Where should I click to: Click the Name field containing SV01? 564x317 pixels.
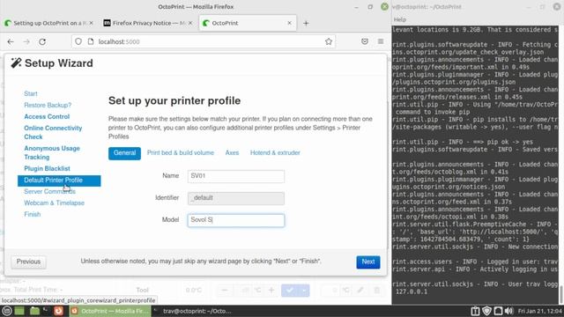pyautogui.click(x=236, y=176)
